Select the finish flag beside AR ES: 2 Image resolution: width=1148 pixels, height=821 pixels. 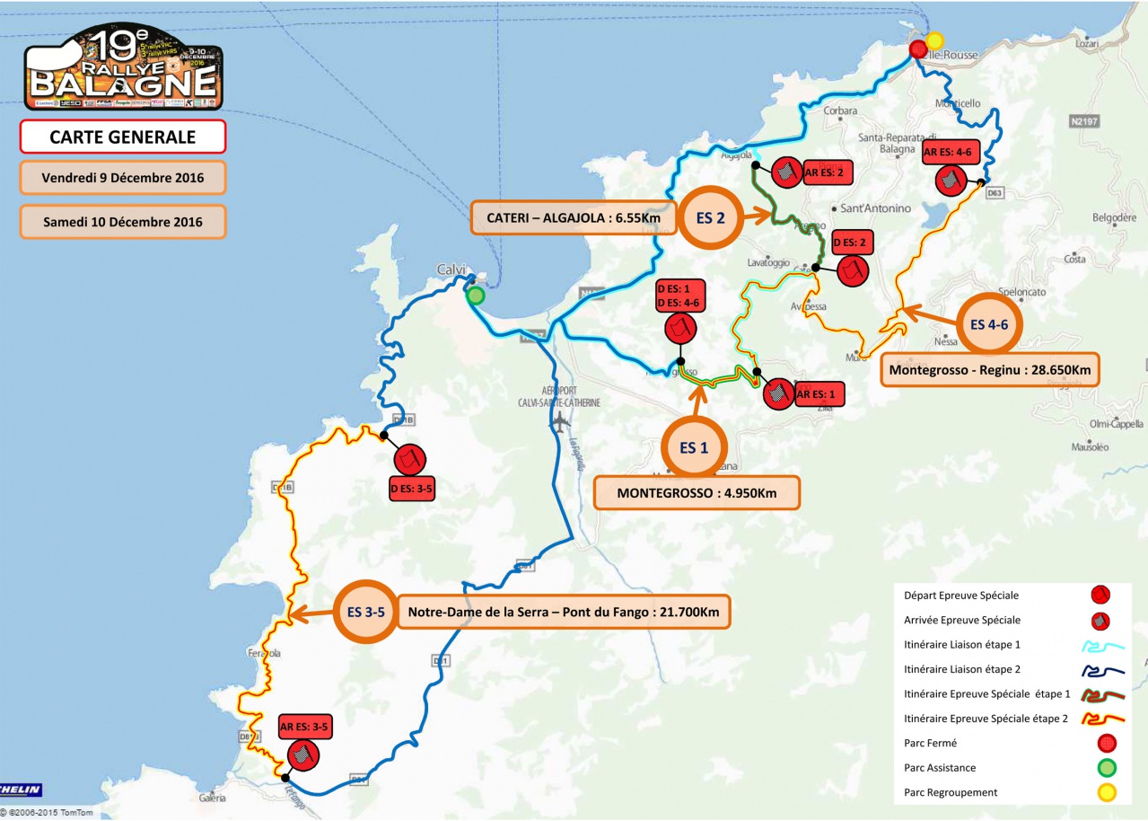(x=787, y=172)
